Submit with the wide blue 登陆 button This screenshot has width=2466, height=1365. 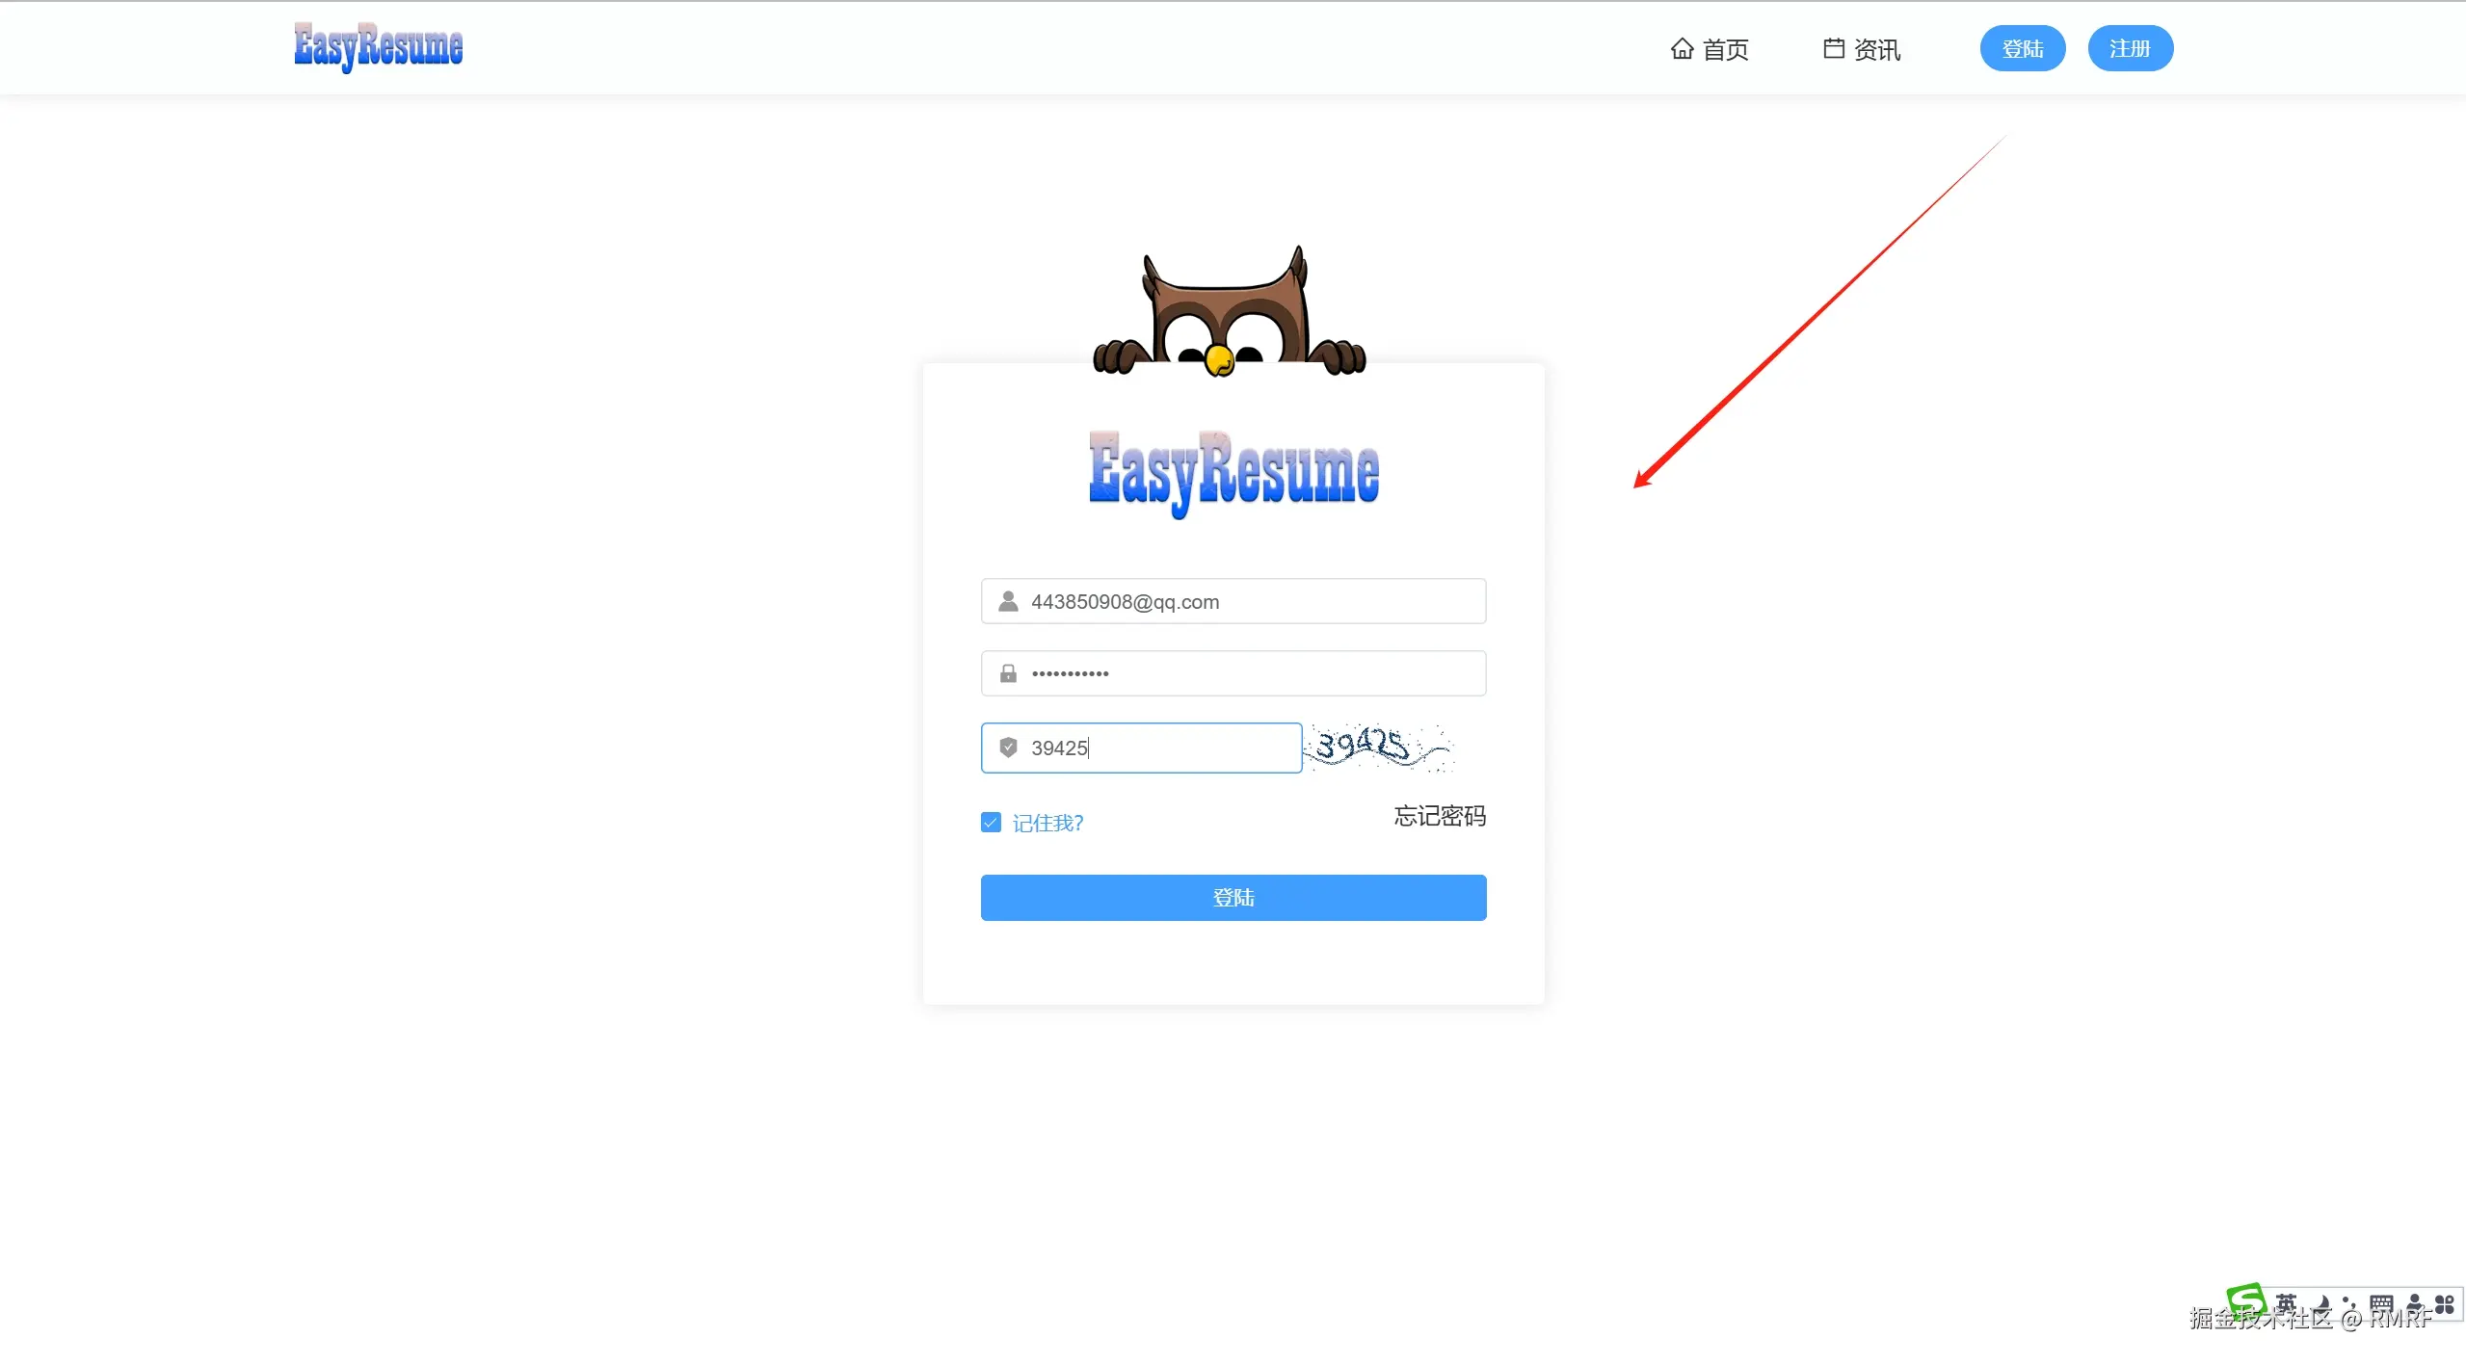click(1233, 898)
